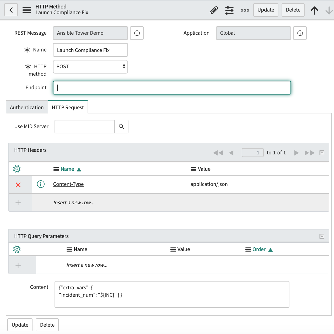334x334 pixels.
Task: Collapse the HTTP Headers section
Action: (x=322, y=153)
